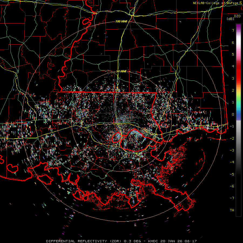Click the -4 dB legend value
Image resolution: width=243 pixels, height=243 pixels.
(x=232, y=162)
